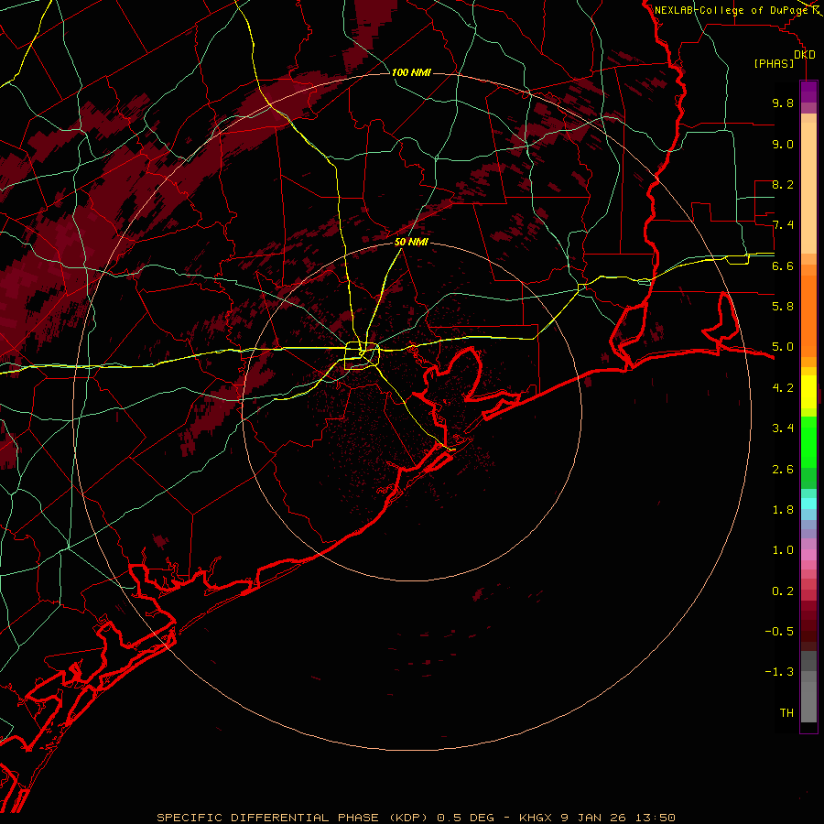Click the 1.8 scale label
The height and width of the screenshot is (824, 824).
tap(783, 510)
